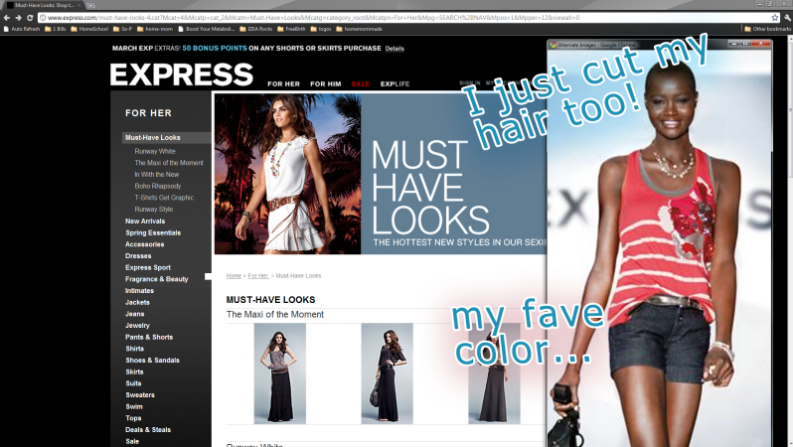Open the So-P bookmark folder
The width and height of the screenshot is (793, 447).
tap(123, 29)
